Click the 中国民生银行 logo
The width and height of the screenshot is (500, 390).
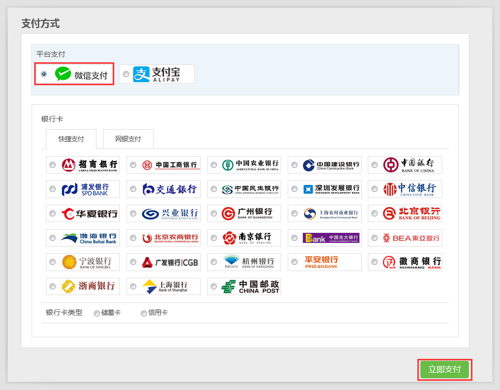251,189
